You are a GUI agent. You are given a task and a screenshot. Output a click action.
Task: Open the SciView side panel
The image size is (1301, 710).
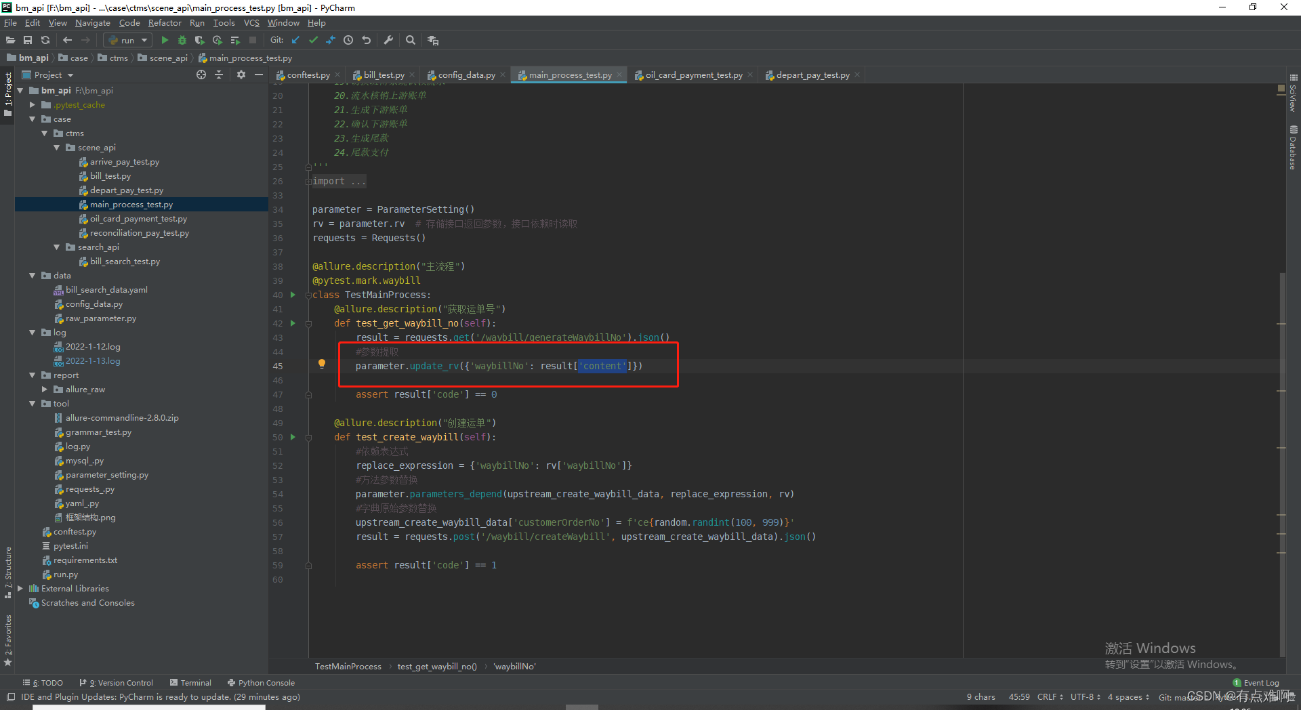pos(1294,93)
